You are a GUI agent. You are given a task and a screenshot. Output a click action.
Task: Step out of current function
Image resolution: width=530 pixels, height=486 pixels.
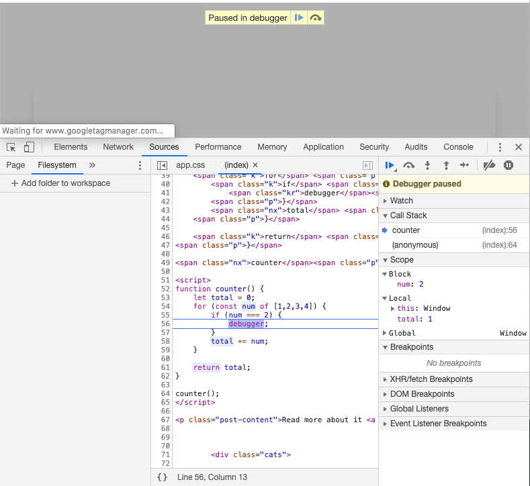pyautogui.click(x=446, y=165)
